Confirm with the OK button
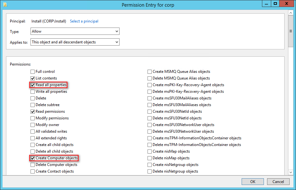The image size is (296, 190). 252,181
